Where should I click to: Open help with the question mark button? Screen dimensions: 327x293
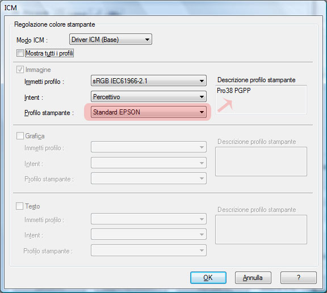click(x=299, y=278)
